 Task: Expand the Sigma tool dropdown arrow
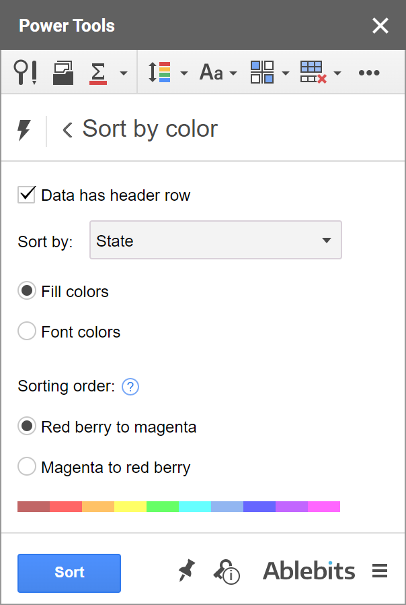pyautogui.click(x=122, y=72)
